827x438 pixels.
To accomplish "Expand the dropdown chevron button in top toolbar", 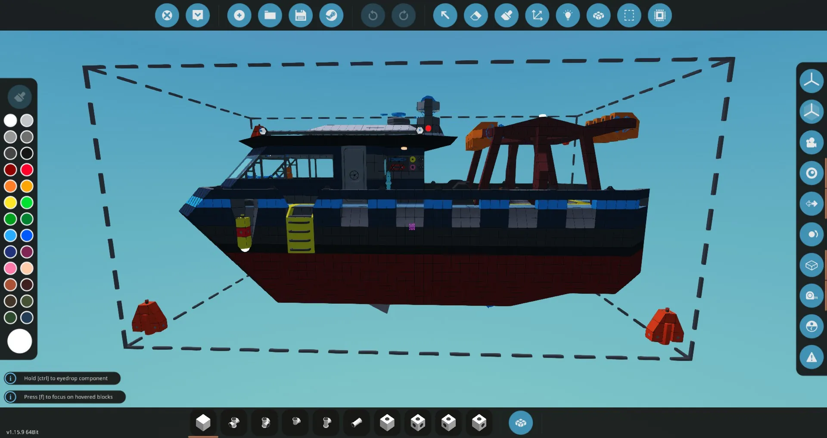I will [198, 16].
